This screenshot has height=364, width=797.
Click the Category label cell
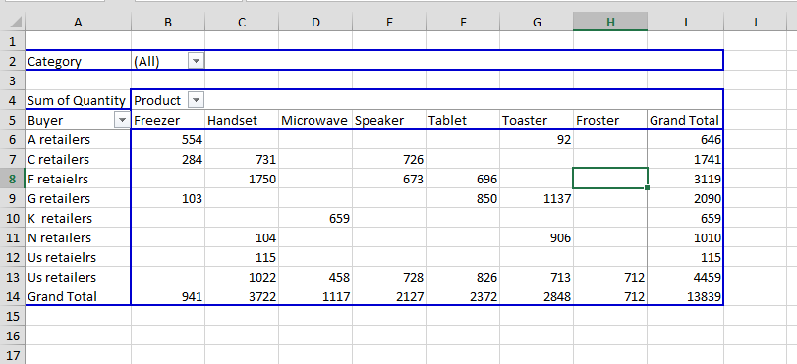[x=78, y=62]
